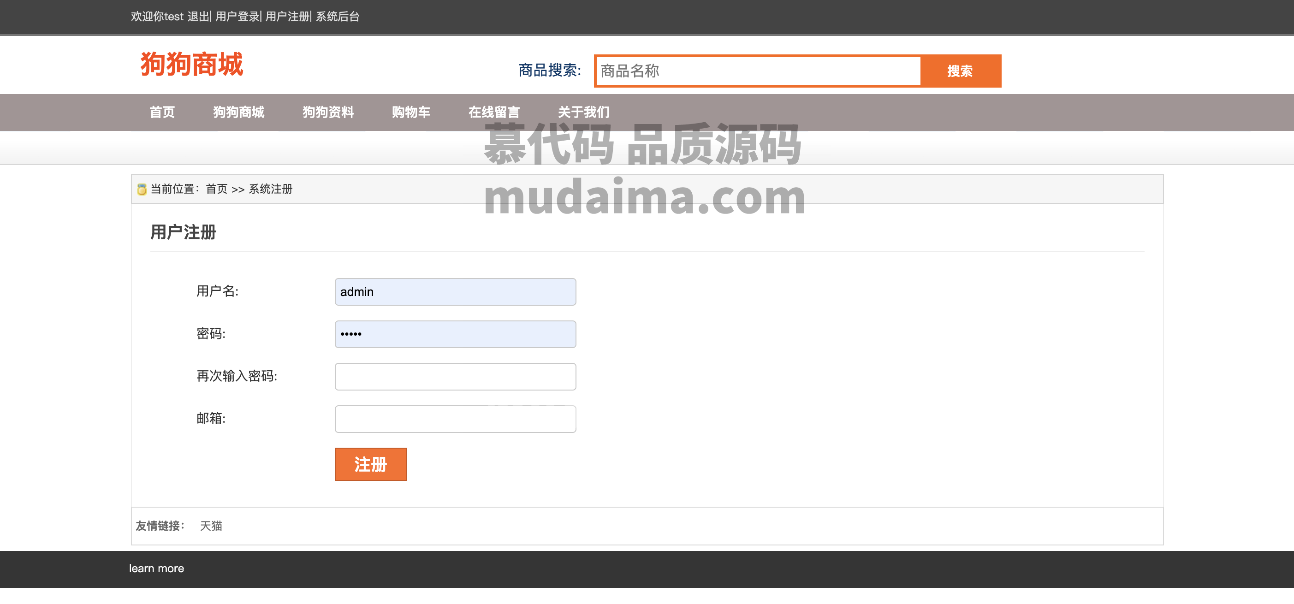Click the 用户注册 form heading
The image size is (1294, 604).
[x=184, y=232]
